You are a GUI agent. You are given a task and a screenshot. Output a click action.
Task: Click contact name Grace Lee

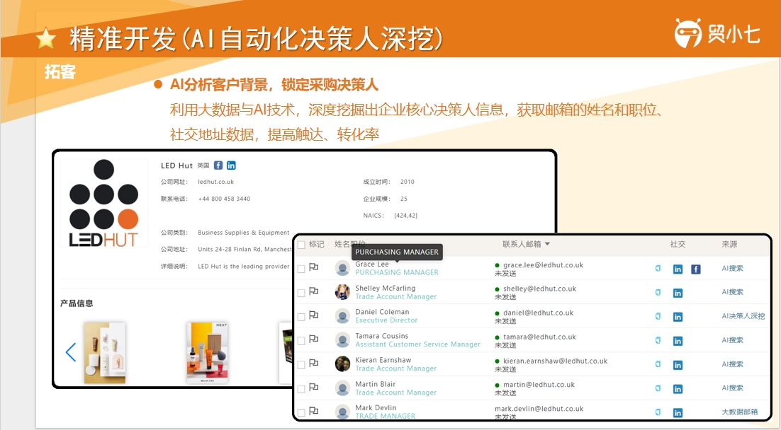pos(371,264)
